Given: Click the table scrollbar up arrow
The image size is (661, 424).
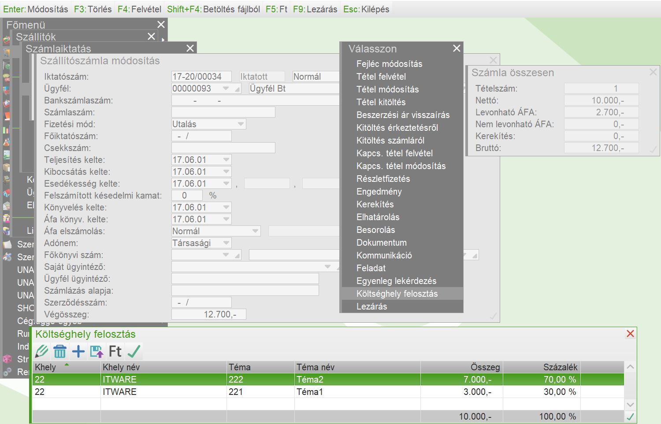Looking at the screenshot, I should 631,367.
